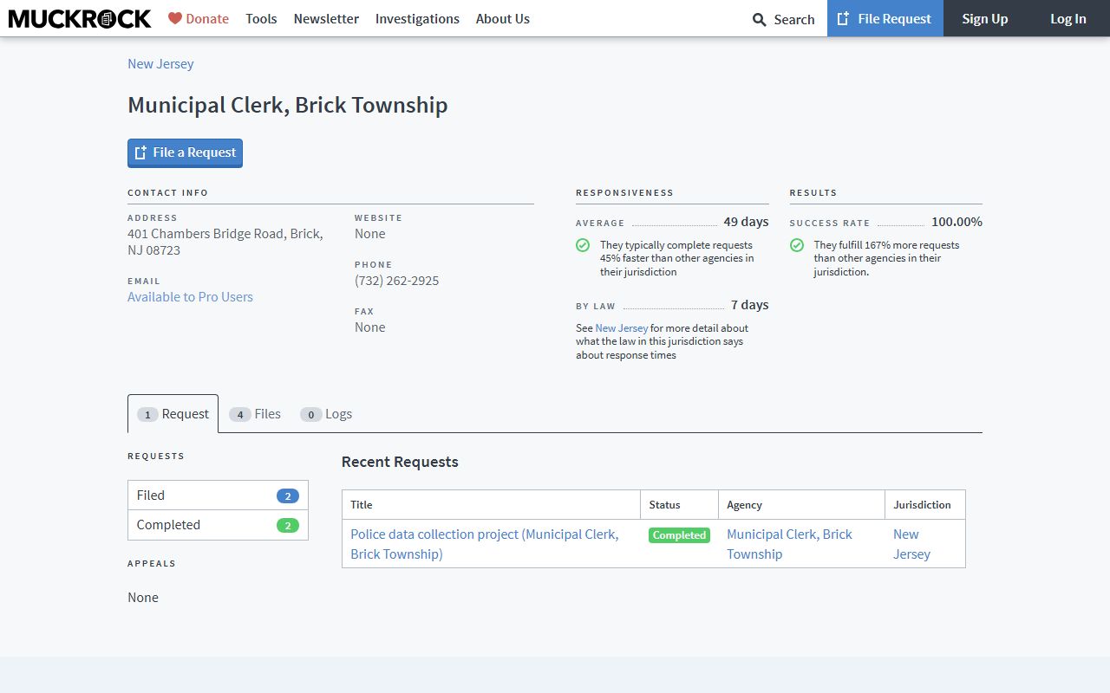Image resolution: width=1110 pixels, height=693 pixels.
Task: Click the File Request document icon in navbar
Action: (x=843, y=18)
